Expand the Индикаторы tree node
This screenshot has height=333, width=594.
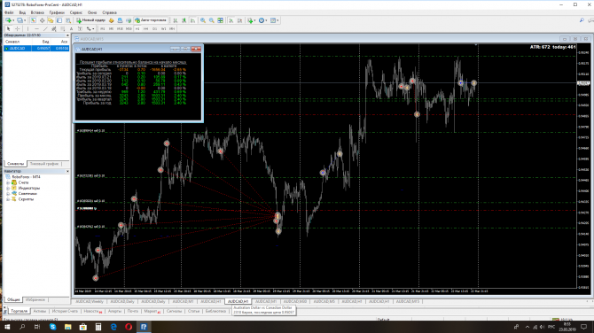pyautogui.click(x=8, y=188)
